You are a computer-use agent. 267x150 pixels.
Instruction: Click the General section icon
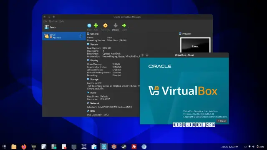88,34
